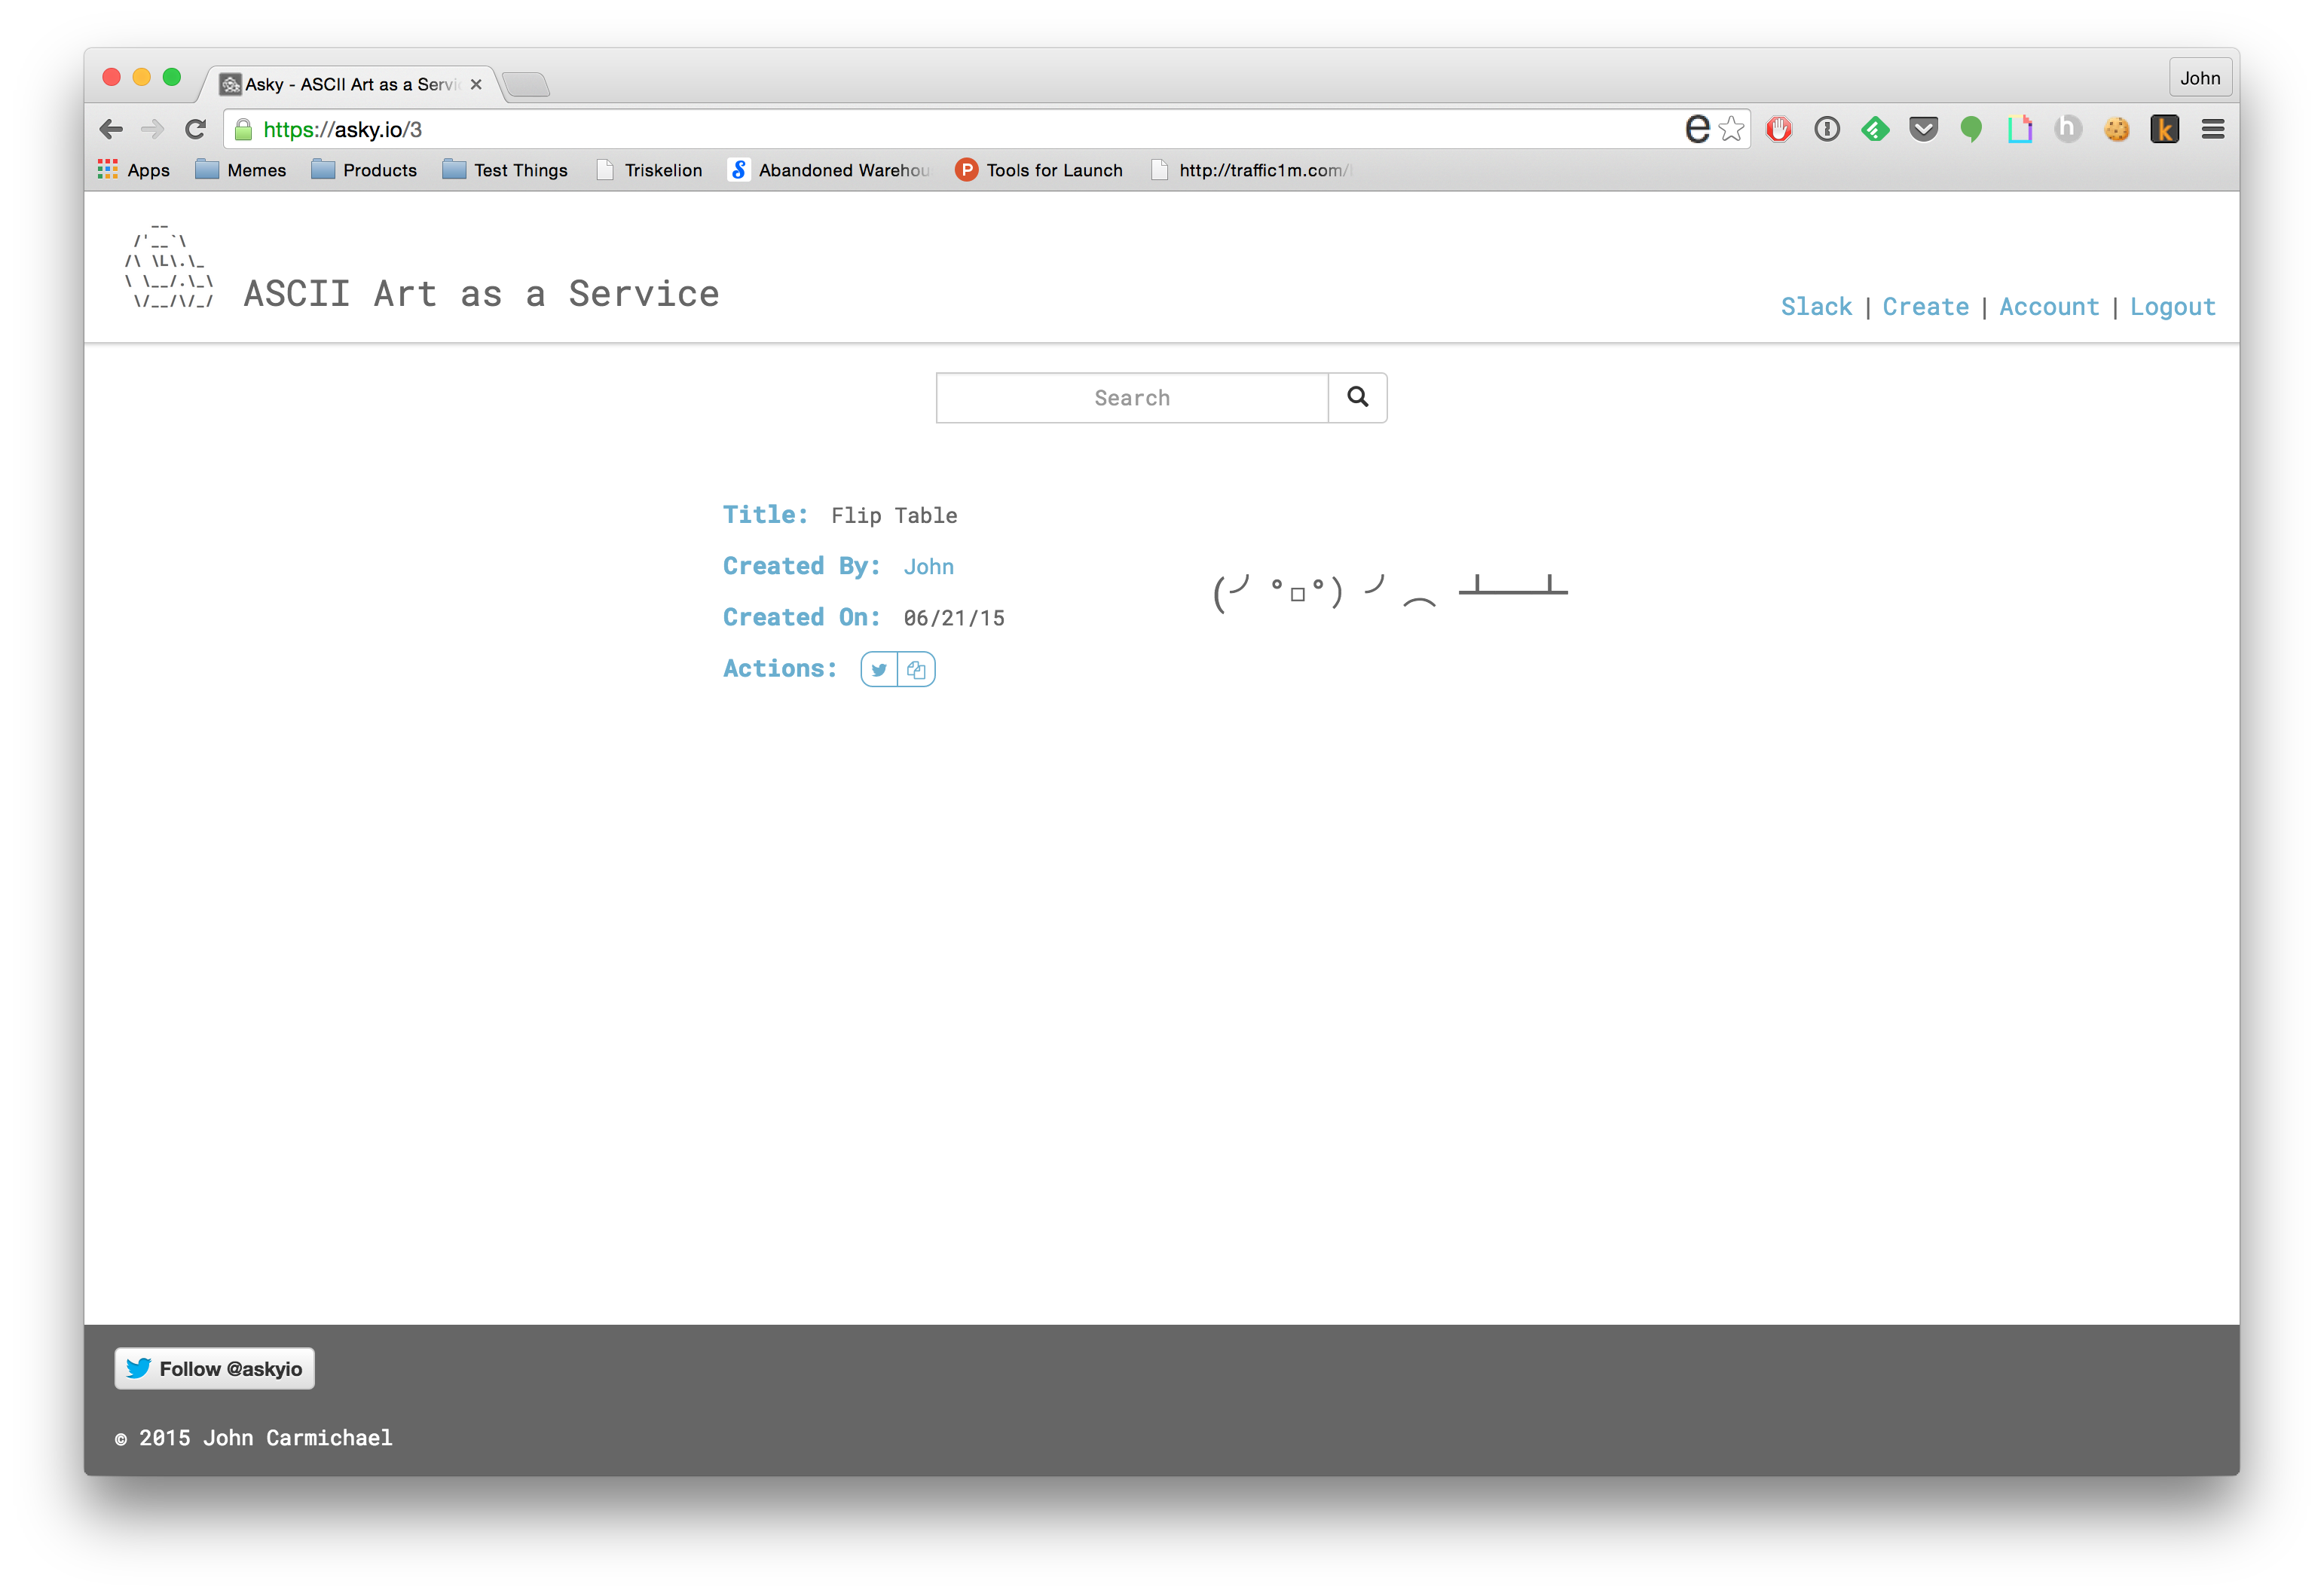2324x1596 pixels.
Task: Click the search magnifying glass button
Action: click(x=1357, y=398)
